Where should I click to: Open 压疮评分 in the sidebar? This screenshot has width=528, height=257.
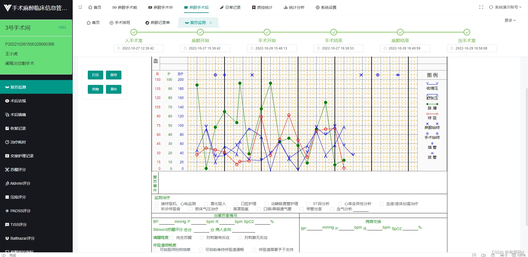(x=36, y=197)
